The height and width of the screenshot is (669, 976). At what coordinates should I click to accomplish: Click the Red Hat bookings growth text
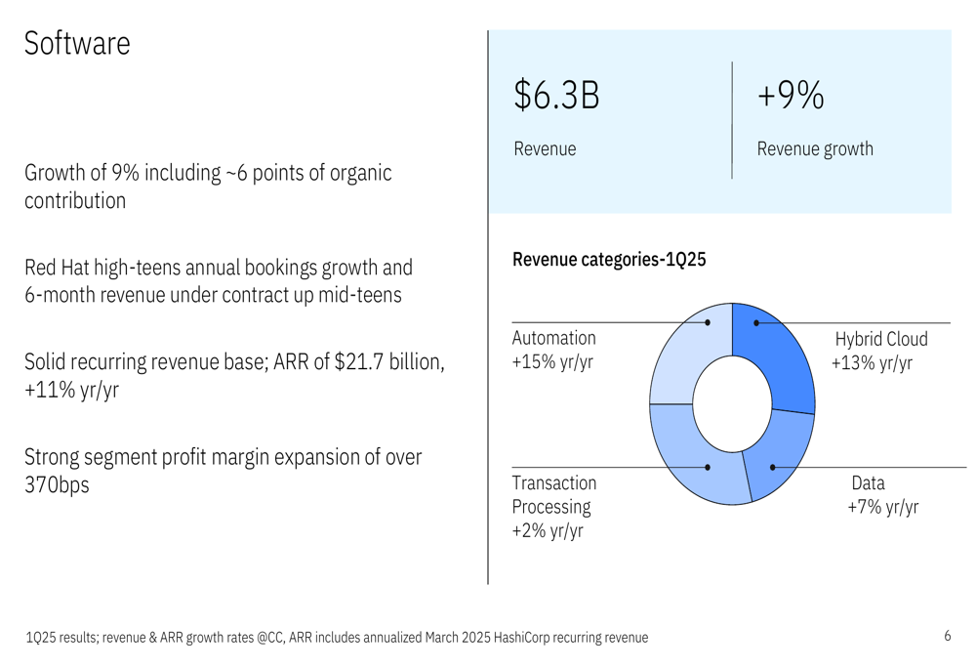(219, 281)
